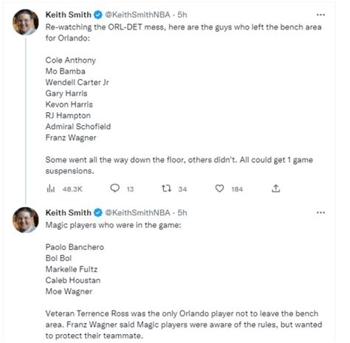This screenshot has width=350, height=343.
Task: Open Keith Smith avatar on first tweet
Action: click(26, 22)
